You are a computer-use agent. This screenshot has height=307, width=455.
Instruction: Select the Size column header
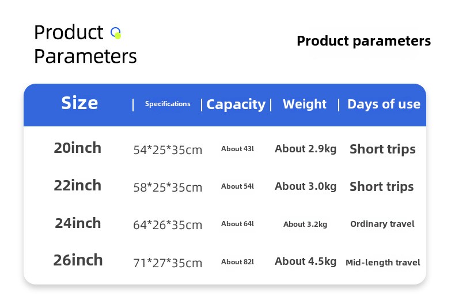(79, 103)
